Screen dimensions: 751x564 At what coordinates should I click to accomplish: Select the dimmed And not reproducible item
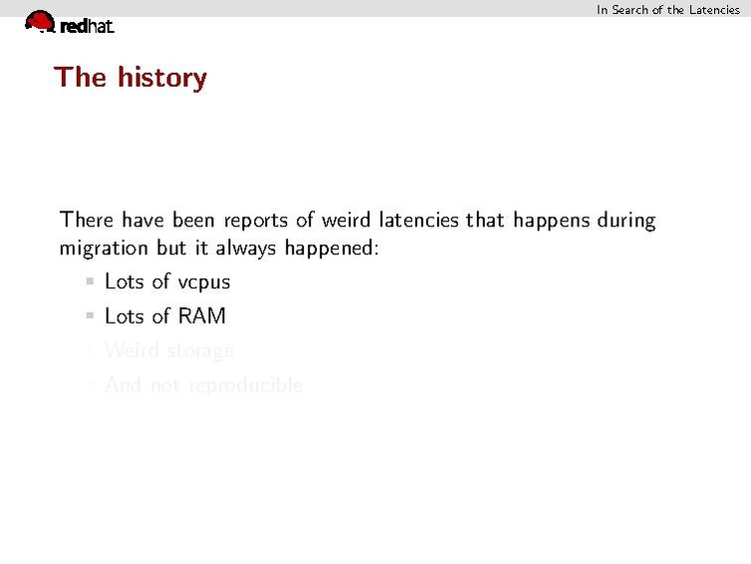tap(203, 386)
